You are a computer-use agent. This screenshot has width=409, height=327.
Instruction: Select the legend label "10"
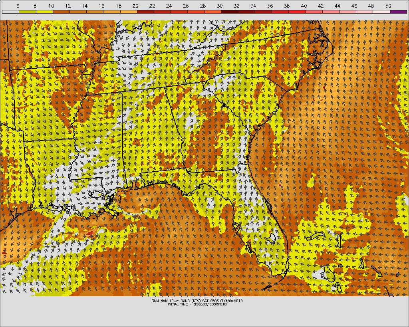[51, 6]
